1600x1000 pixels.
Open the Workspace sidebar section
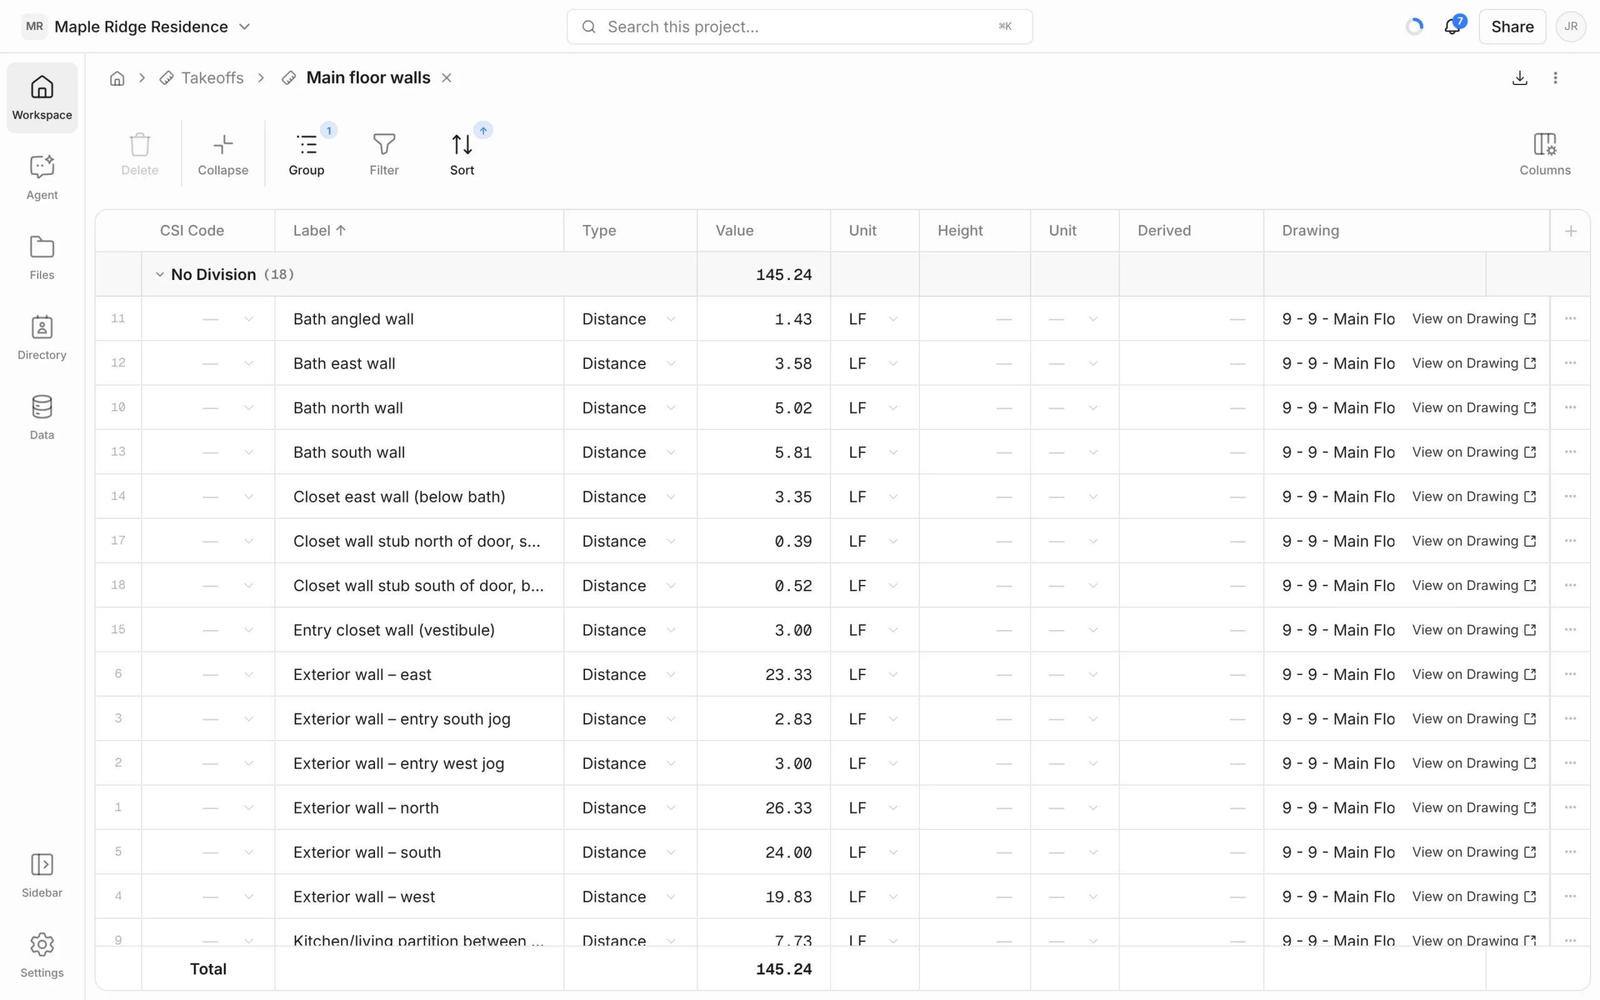pyautogui.click(x=42, y=98)
